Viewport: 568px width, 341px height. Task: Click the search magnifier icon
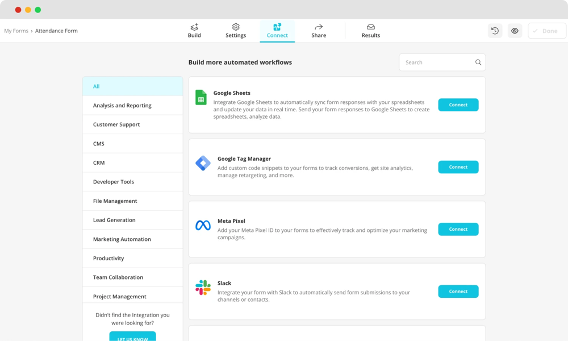(x=477, y=62)
